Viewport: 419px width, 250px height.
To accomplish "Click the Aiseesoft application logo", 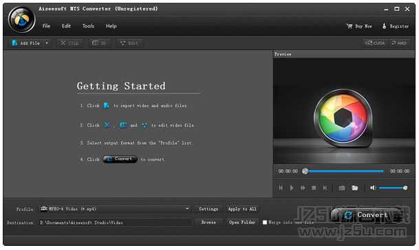I will coord(21,20).
